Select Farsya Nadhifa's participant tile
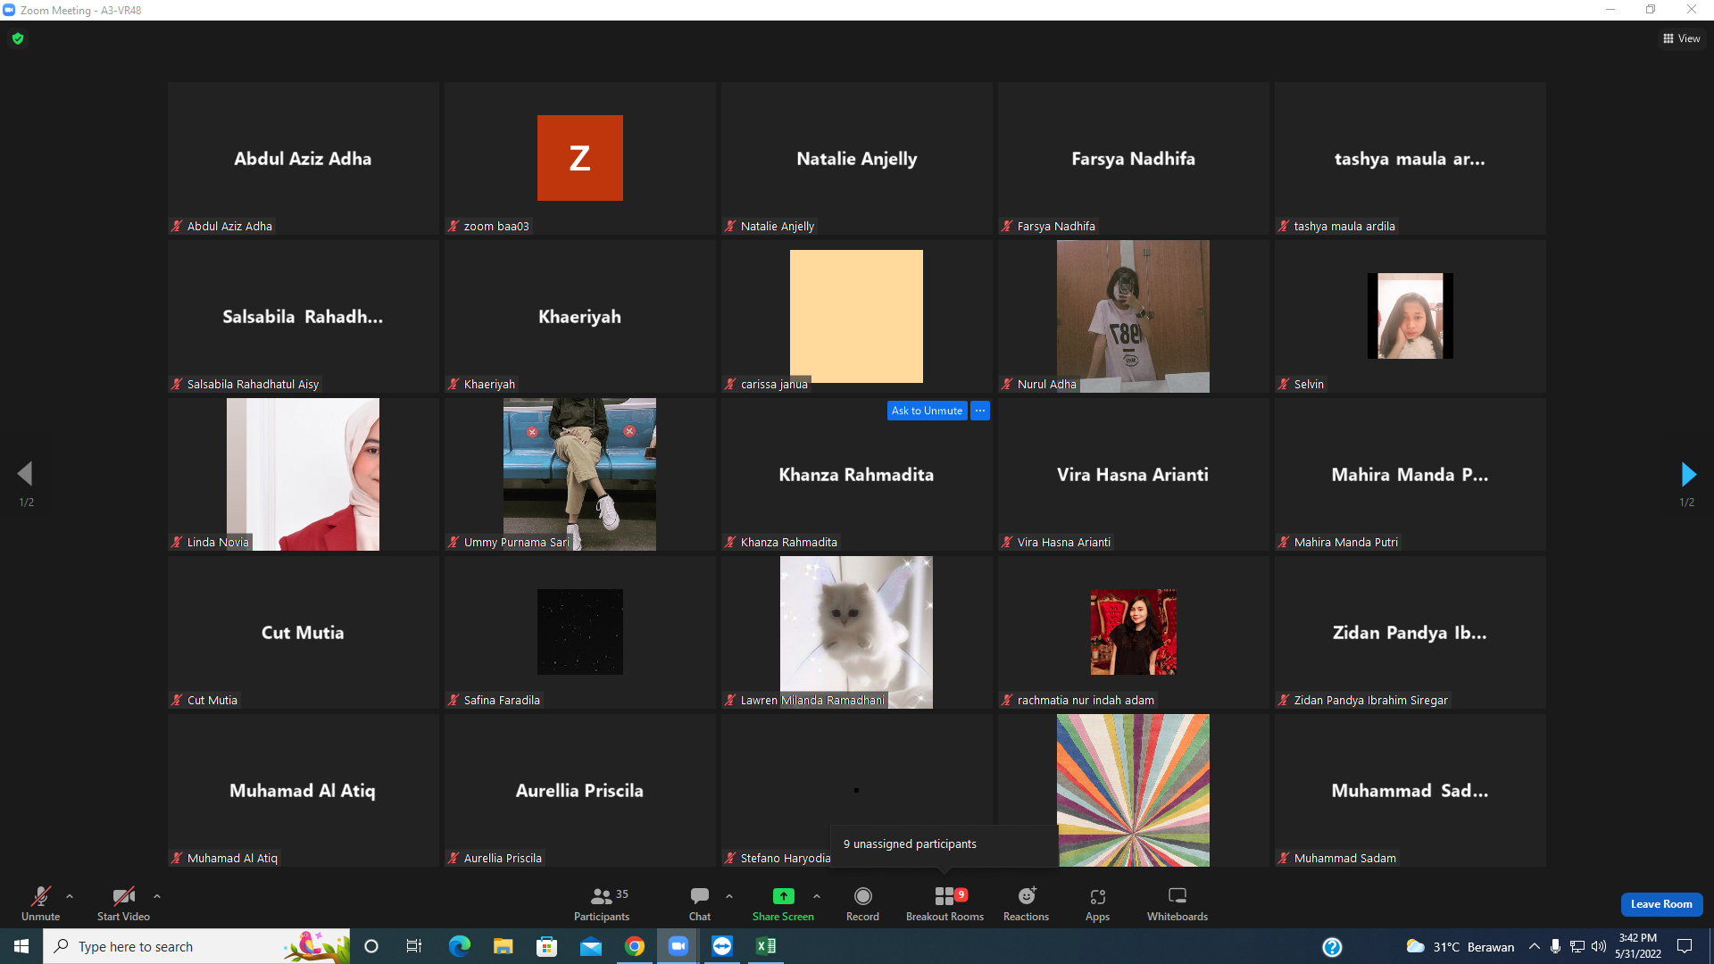The width and height of the screenshot is (1714, 964). (x=1134, y=158)
